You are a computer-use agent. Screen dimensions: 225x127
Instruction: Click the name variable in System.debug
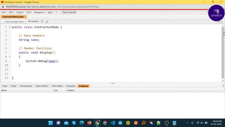52,61
